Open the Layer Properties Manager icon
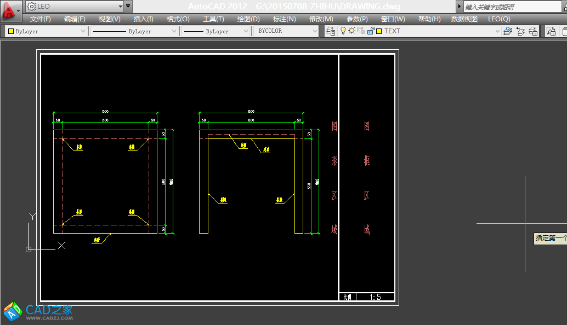The image size is (567, 325). click(x=331, y=31)
